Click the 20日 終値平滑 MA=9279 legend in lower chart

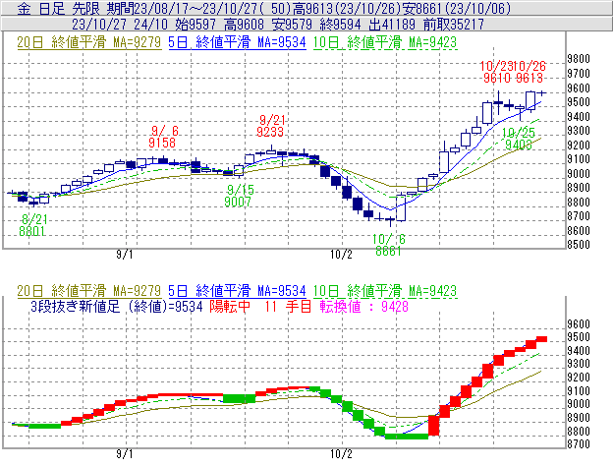pos(89,291)
